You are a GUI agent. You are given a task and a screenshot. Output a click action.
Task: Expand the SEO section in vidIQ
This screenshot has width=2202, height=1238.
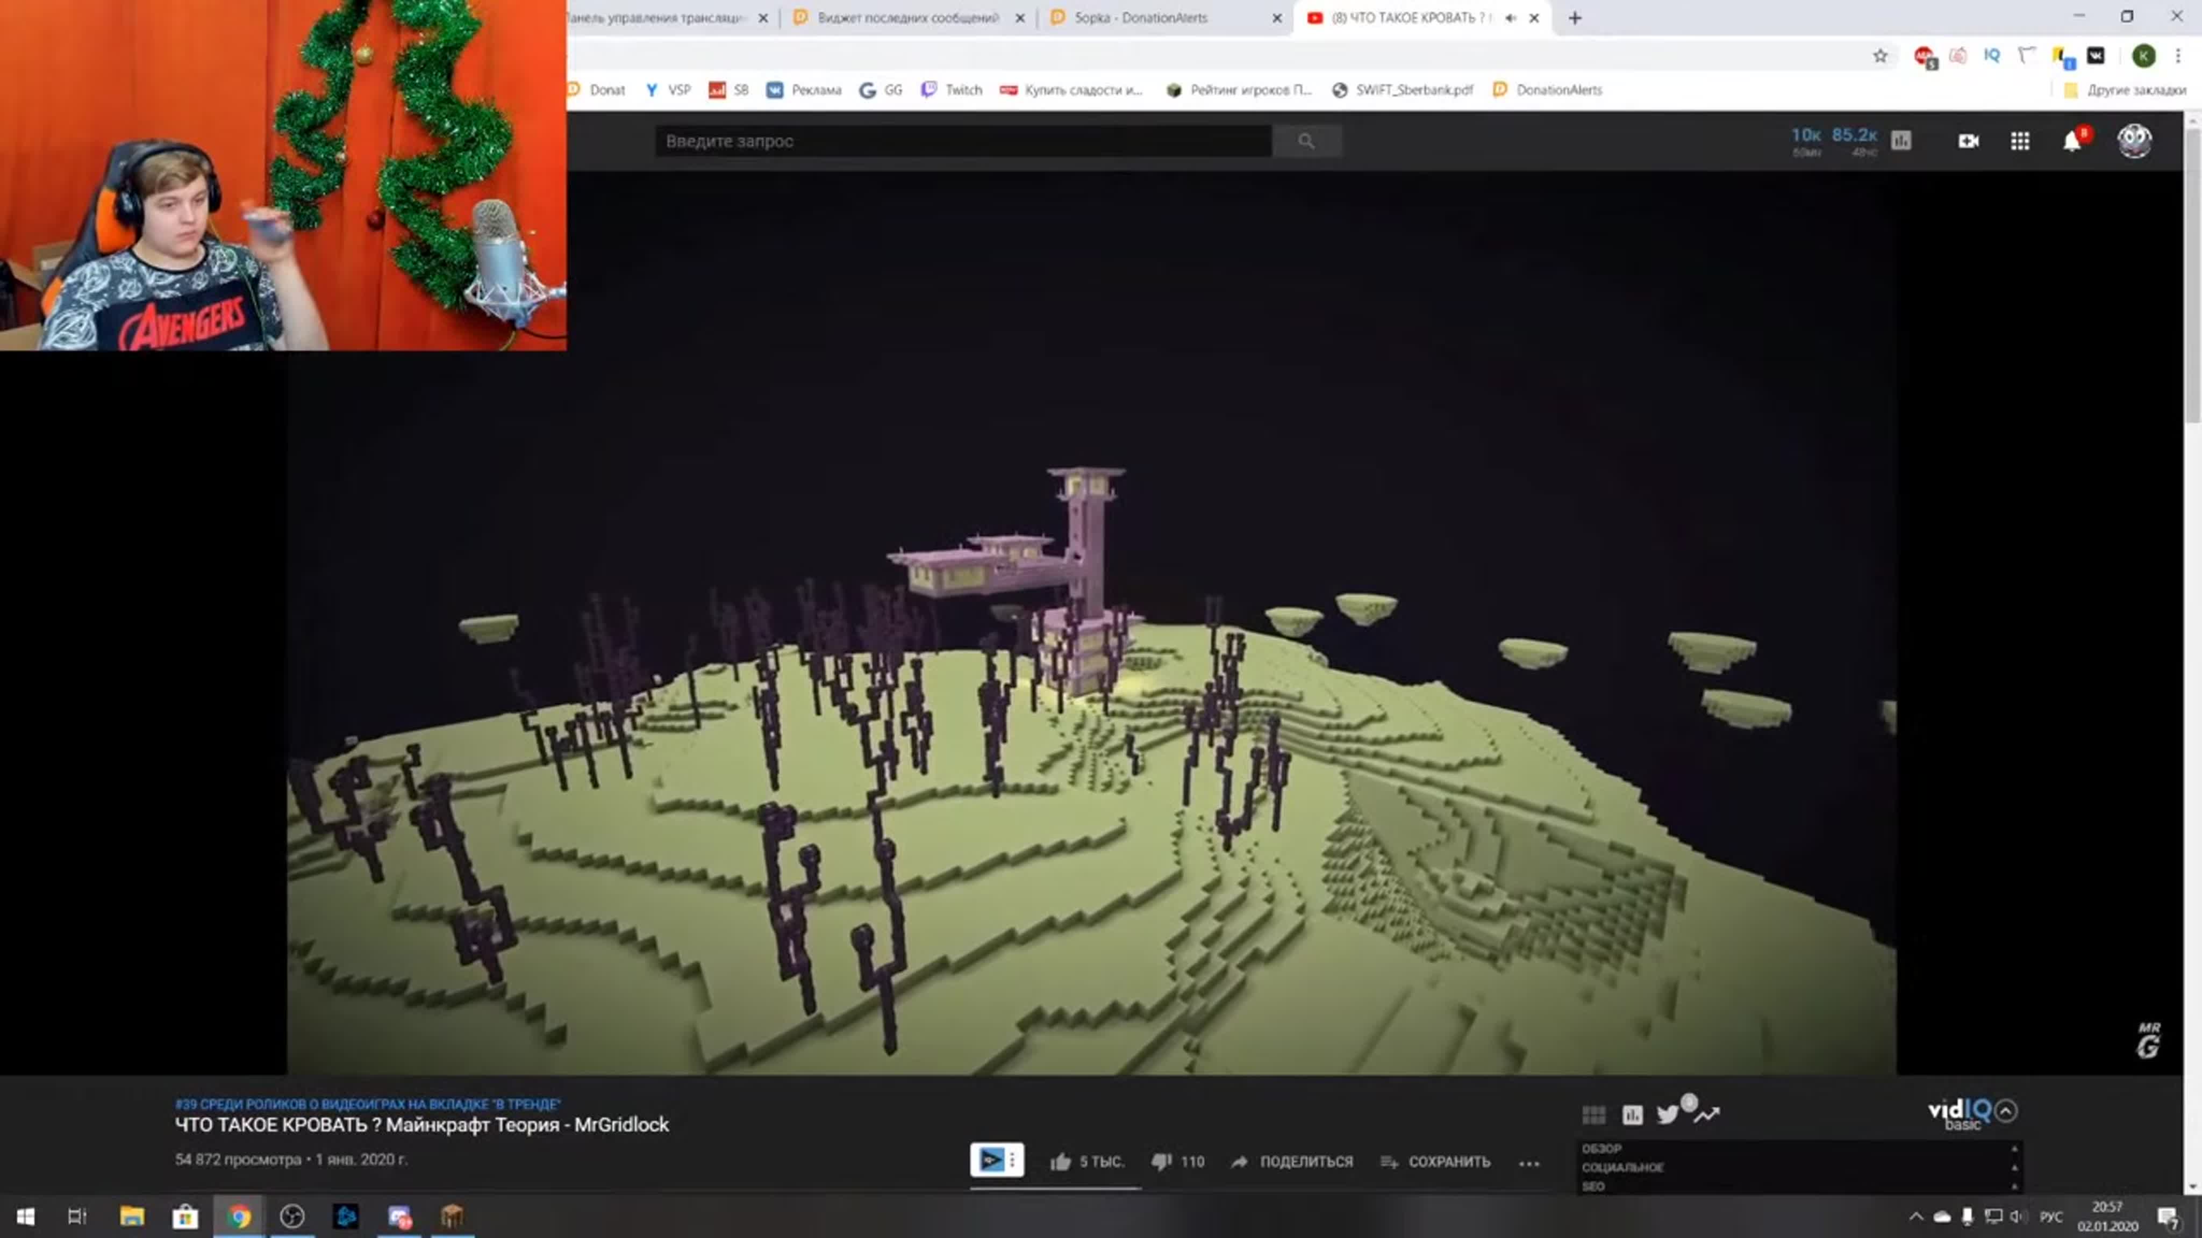[x=1799, y=1186]
